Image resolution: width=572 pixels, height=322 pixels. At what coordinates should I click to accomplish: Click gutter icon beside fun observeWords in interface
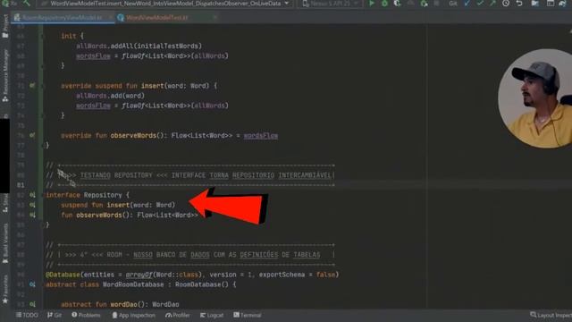click(x=32, y=215)
